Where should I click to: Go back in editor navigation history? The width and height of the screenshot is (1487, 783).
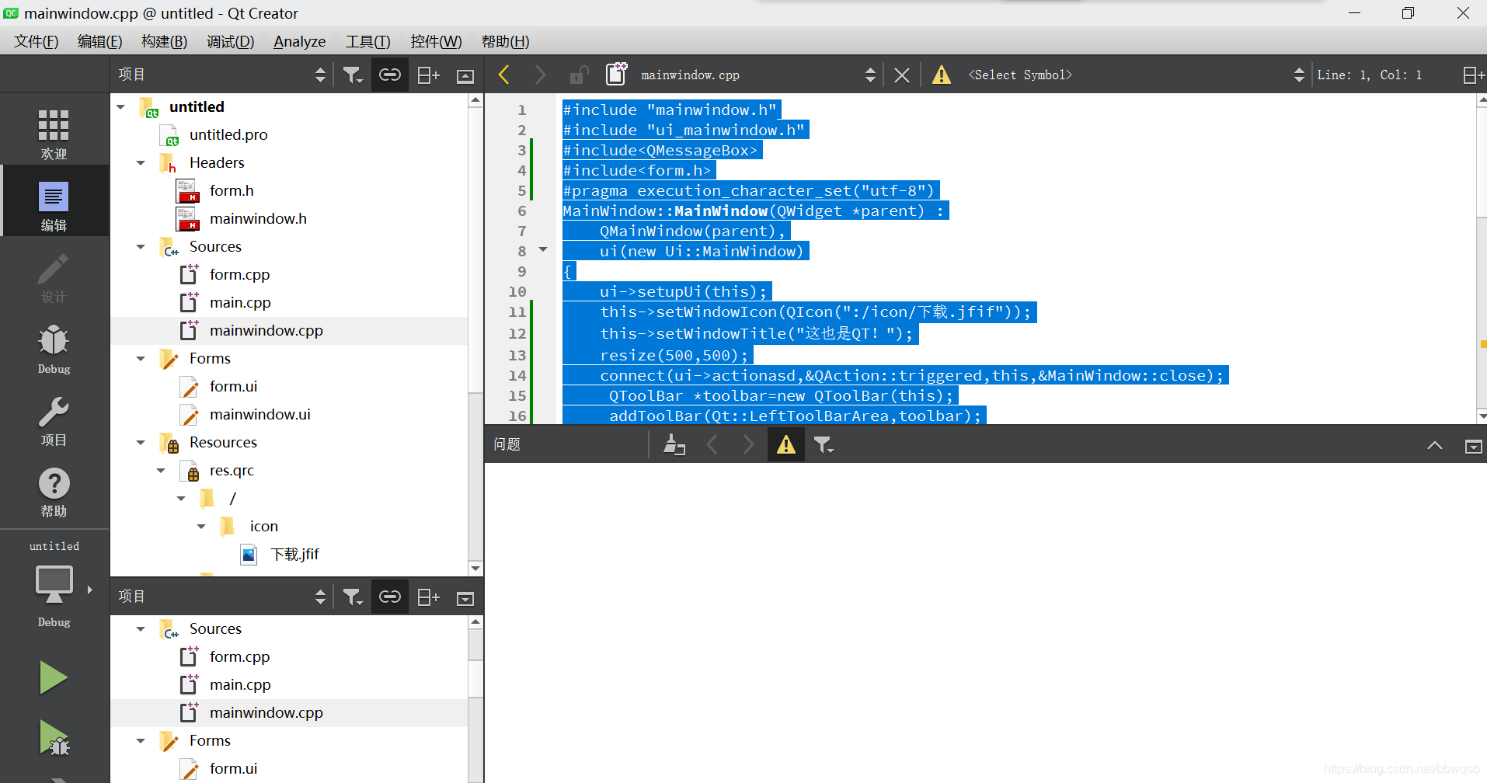pyautogui.click(x=504, y=75)
